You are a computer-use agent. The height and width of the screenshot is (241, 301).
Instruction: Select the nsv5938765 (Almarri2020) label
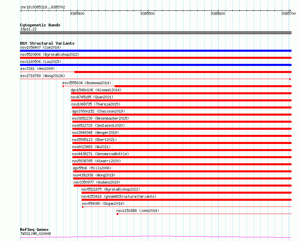(96, 161)
